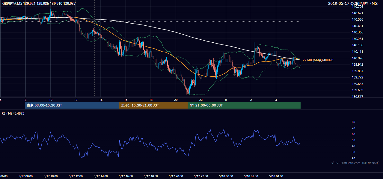The width and height of the screenshot is (383, 179).
Task: Click price axis label 139.687
Action: [x=357, y=84]
